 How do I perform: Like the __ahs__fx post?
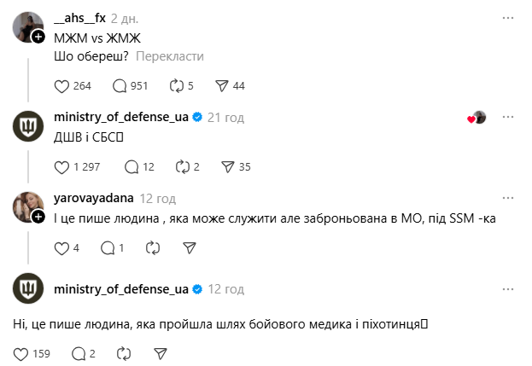point(61,85)
